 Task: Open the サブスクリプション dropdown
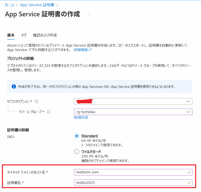tap(133, 101)
